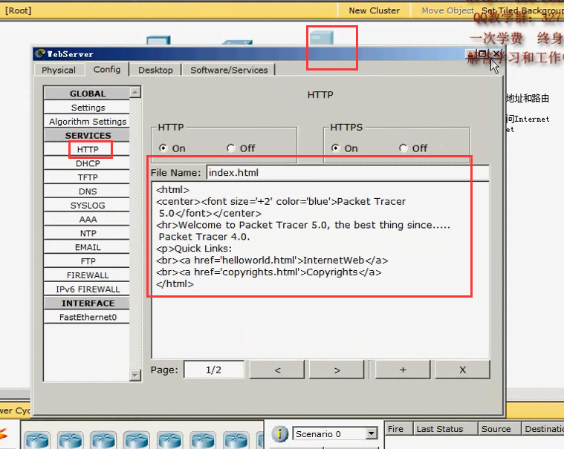Select the DNS service

[x=88, y=191]
